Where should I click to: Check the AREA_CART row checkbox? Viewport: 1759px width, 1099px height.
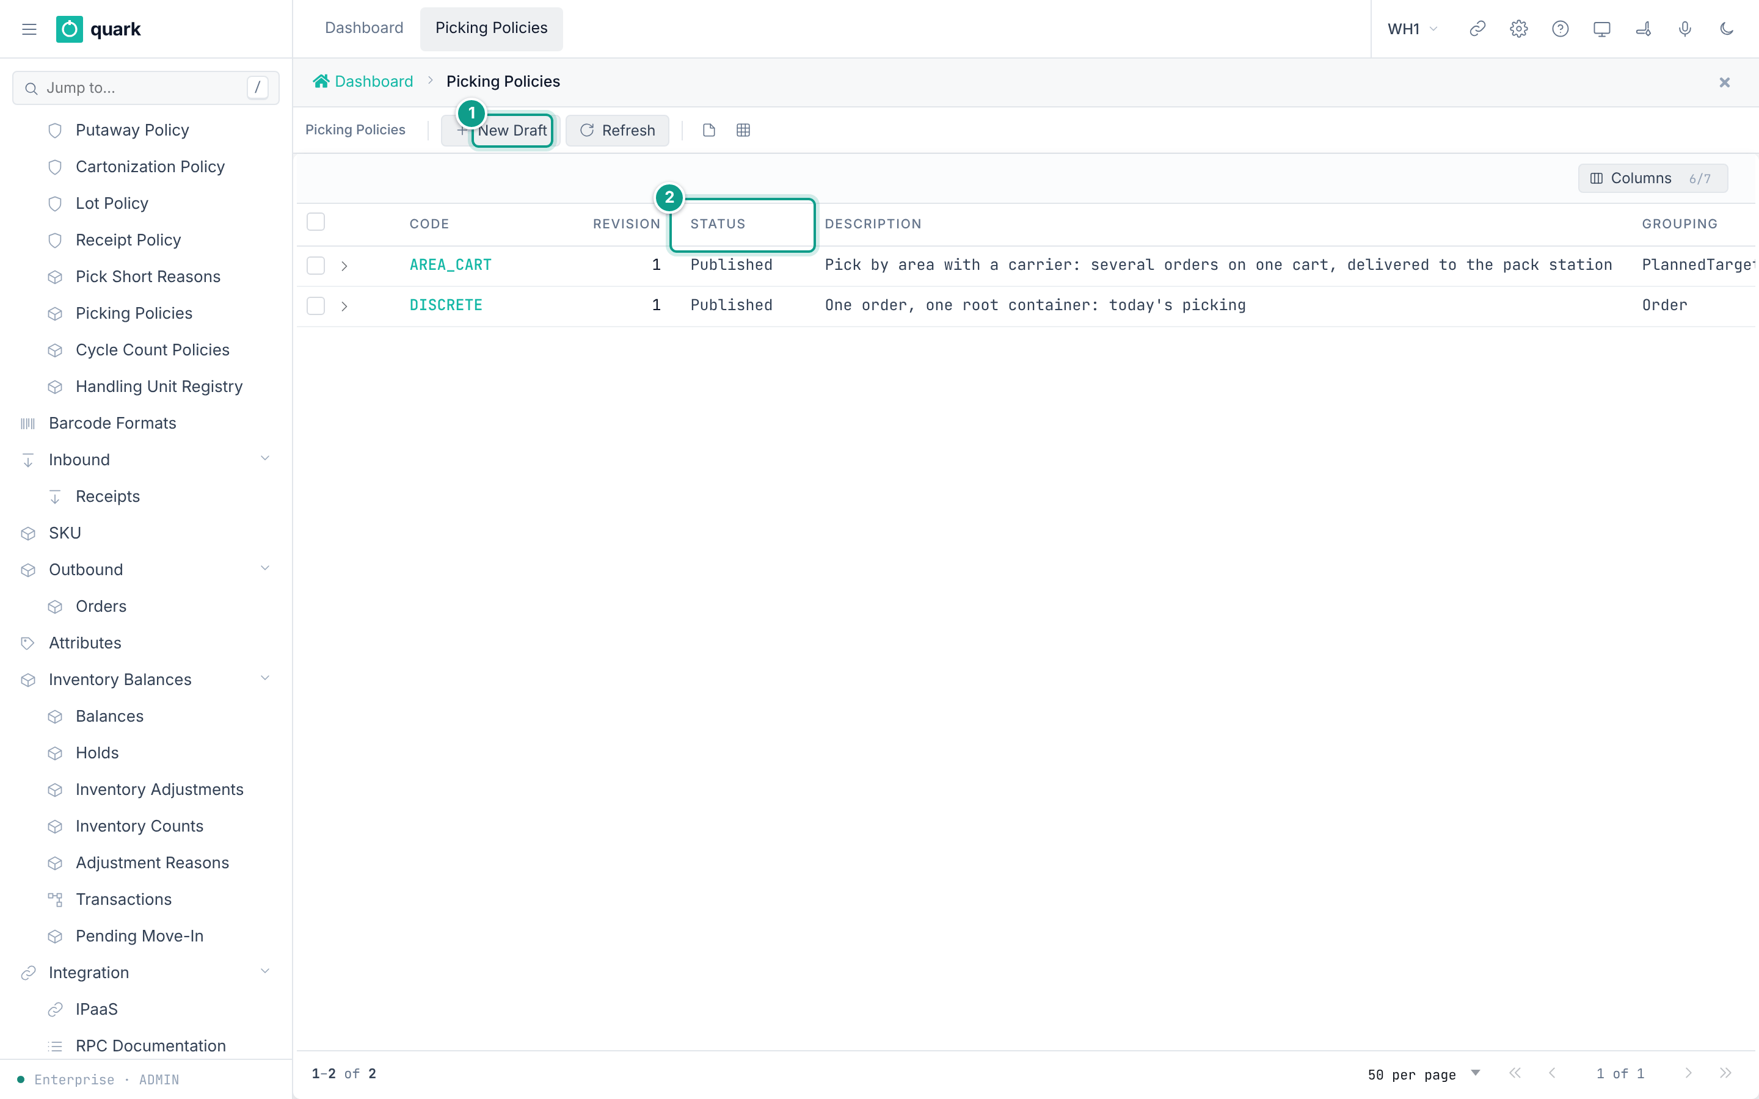(x=315, y=266)
